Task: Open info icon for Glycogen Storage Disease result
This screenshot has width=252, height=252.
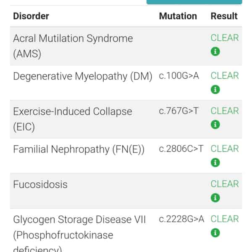Action: [215, 233]
